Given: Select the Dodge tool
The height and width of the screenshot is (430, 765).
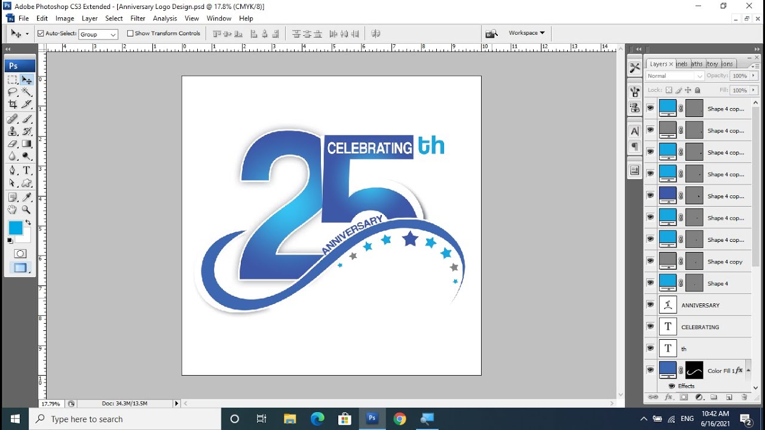Looking at the screenshot, I should (27, 156).
